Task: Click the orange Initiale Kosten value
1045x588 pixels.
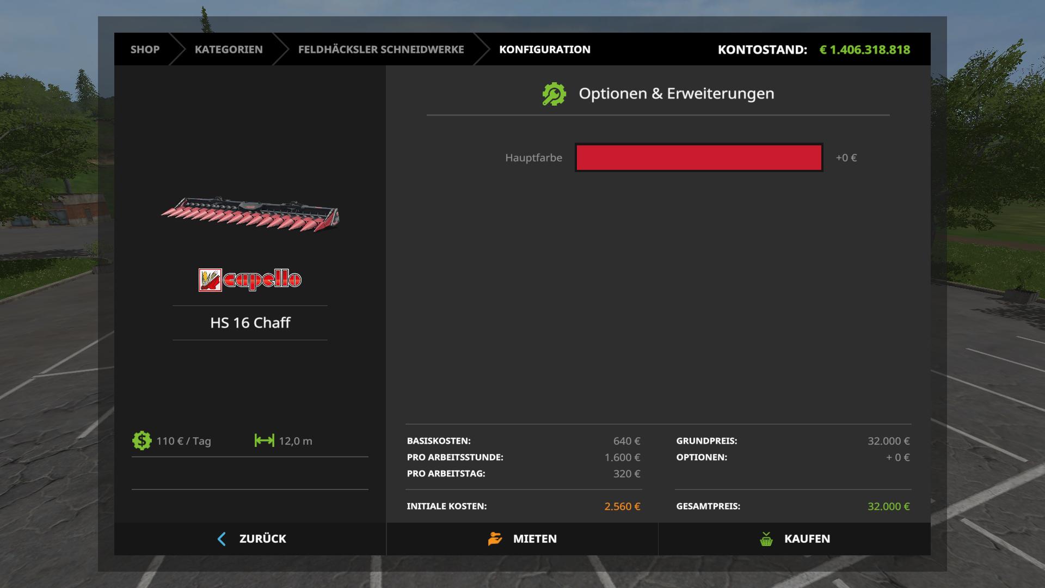Action: click(x=622, y=506)
